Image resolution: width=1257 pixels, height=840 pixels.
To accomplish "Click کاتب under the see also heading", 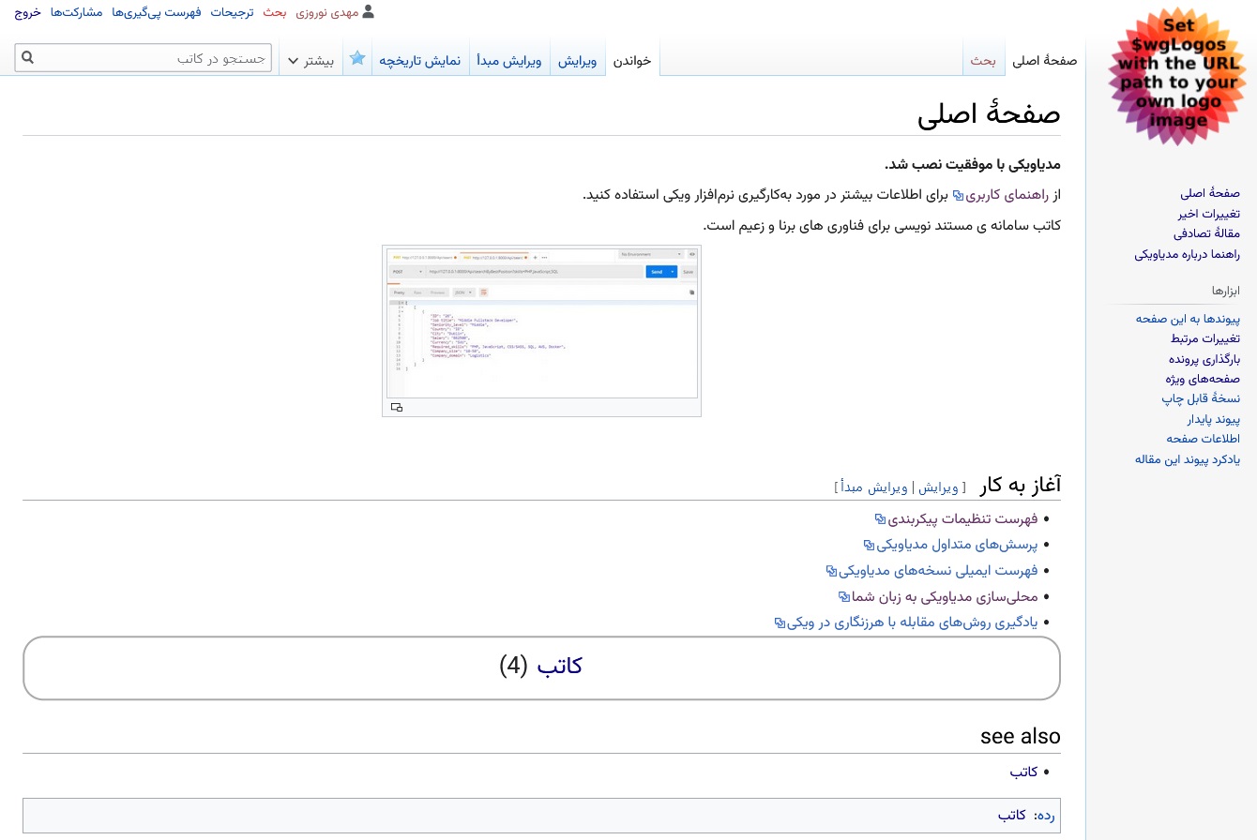I will point(1023,772).
